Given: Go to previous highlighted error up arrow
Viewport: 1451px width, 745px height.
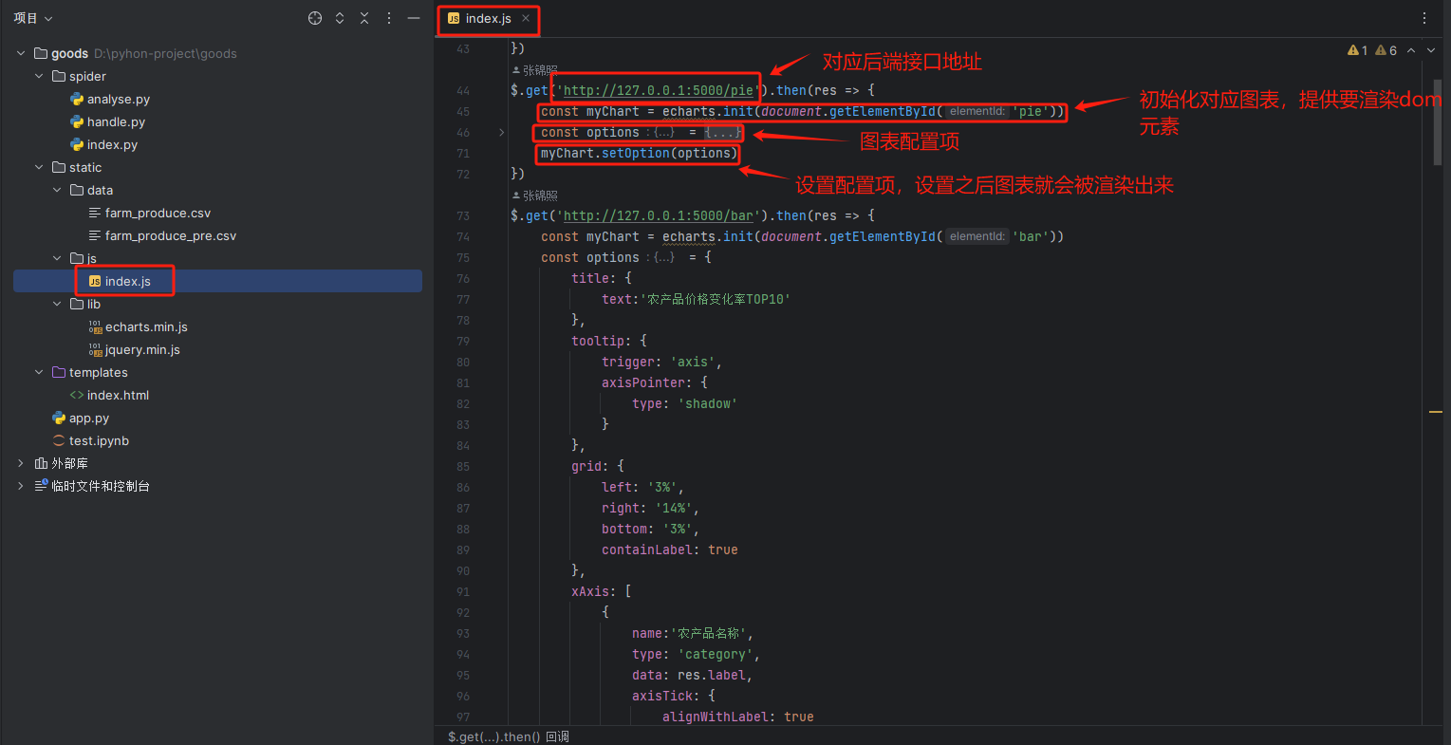Looking at the screenshot, I should 1411,50.
